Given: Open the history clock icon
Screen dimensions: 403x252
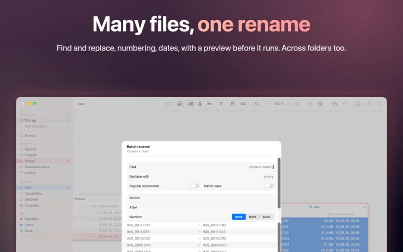Looking at the screenshot, I should (320, 104).
